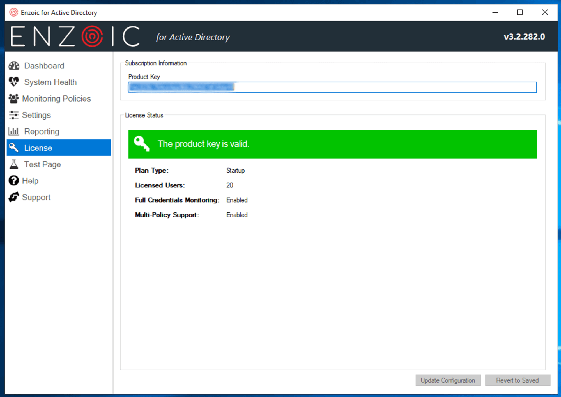The width and height of the screenshot is (561, 397).
Task: Click the key icon in green banner
Action: tap(142, 144)
